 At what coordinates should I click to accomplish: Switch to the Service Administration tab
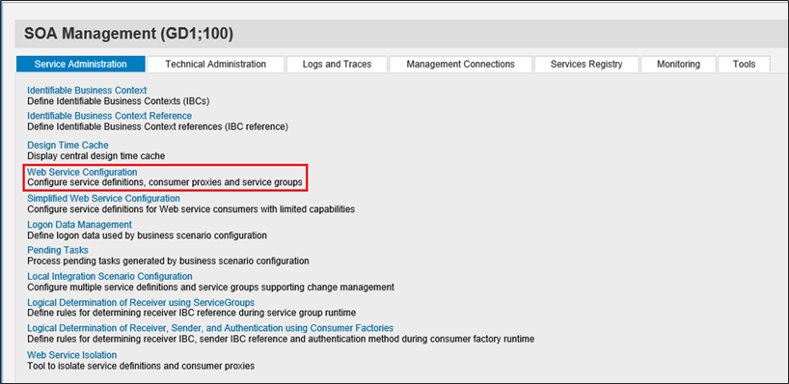pyautogui.click(x=80, y=64)
